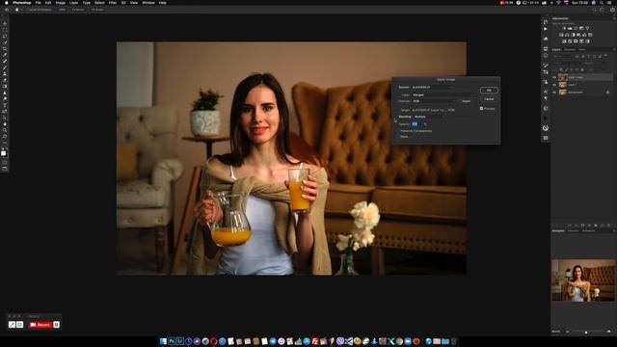Open the Libraries cloud panel icon
617x347 pixels.
[x=546, y=39]
